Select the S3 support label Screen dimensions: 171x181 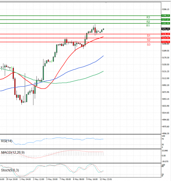148,45
